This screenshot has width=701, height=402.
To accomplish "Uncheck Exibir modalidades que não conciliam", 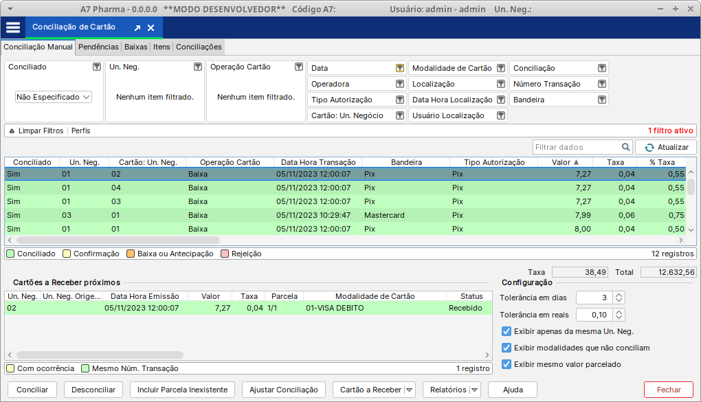I will [x=507, y=348].
